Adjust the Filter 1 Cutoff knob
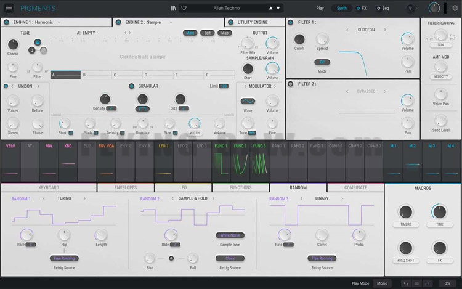 pyautogui.click(x=299, y=39)
